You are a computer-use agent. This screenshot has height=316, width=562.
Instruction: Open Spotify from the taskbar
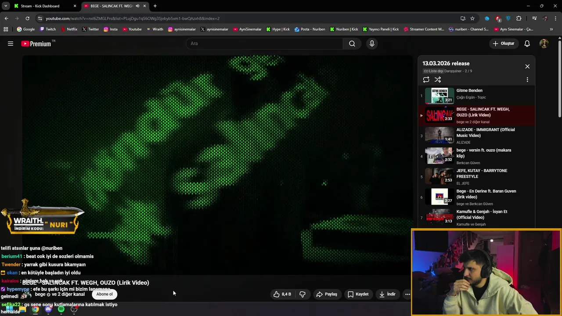click(x=61, y=309)
